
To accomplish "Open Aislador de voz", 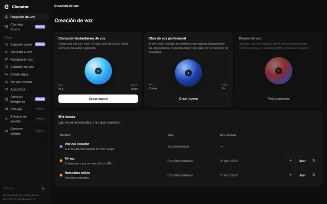I will [x=25, y=67].
